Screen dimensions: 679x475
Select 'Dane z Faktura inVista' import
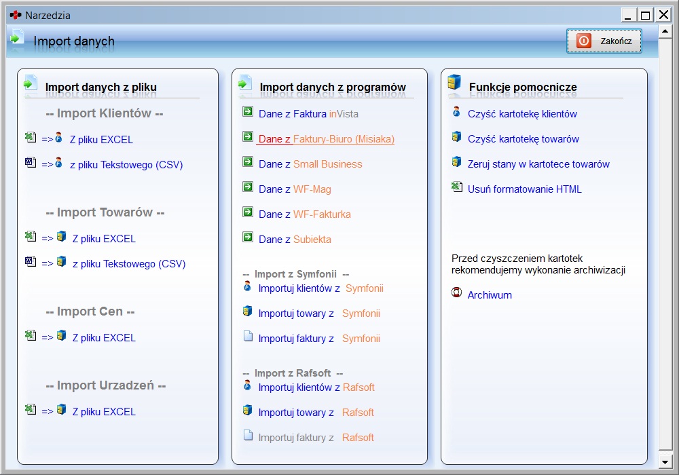pyautogui.click(x=308, y=114)
